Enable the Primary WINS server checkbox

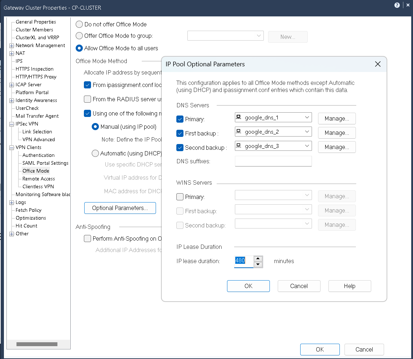[x=180, y=197]
